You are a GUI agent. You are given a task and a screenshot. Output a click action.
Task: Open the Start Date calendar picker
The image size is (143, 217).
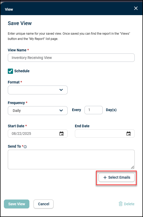click(61, 134)
